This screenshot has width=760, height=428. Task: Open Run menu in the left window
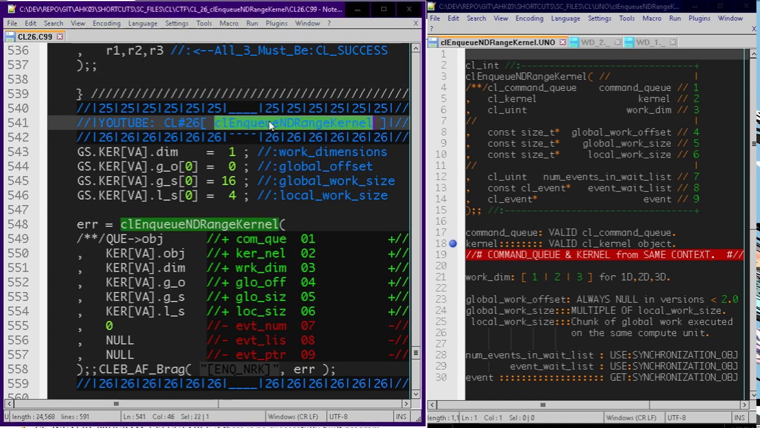252,23
